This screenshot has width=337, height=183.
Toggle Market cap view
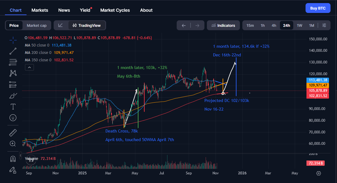pyautogui.click(x=37, y=26)
